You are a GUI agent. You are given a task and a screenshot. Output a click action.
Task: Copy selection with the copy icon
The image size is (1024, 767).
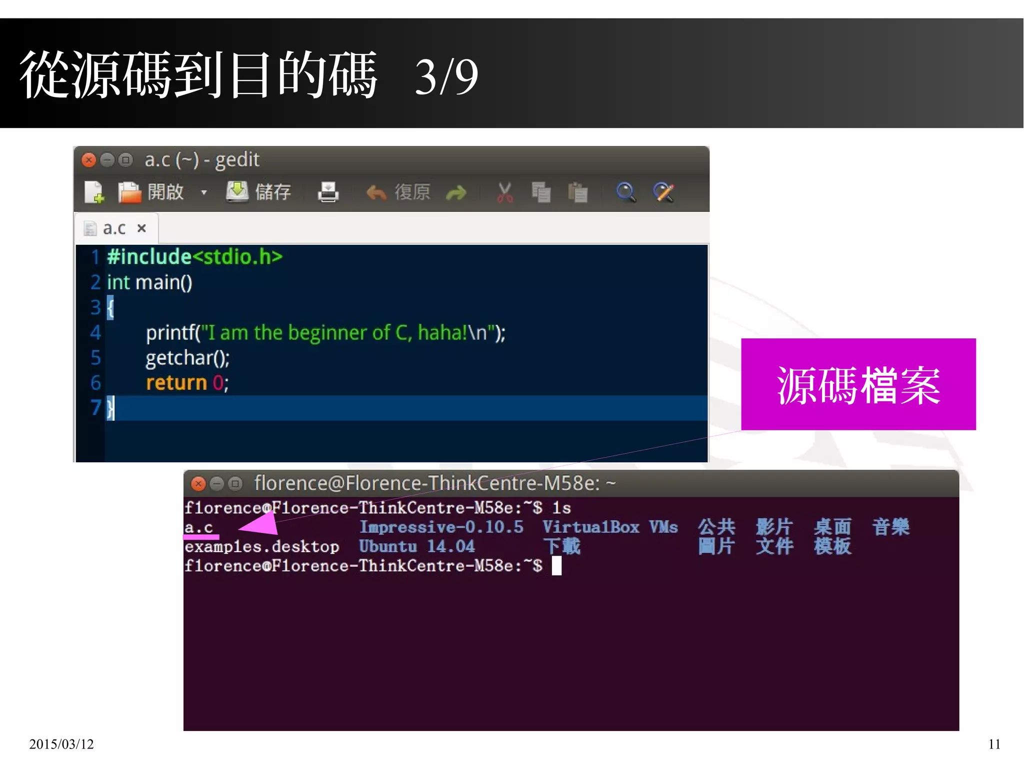tap(541, 192)
